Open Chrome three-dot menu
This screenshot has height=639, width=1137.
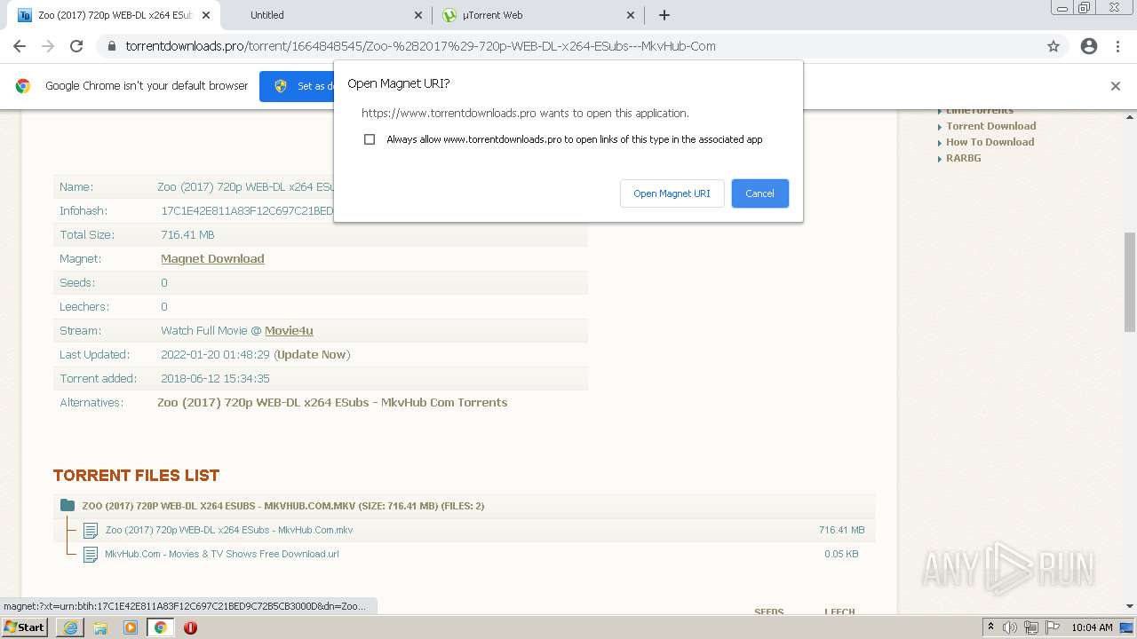(x=1117, y=46)
